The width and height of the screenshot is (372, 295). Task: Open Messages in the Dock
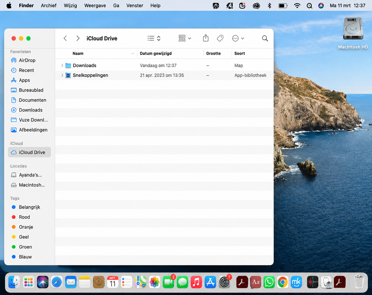pyautogui.click(x=182, y=282)
